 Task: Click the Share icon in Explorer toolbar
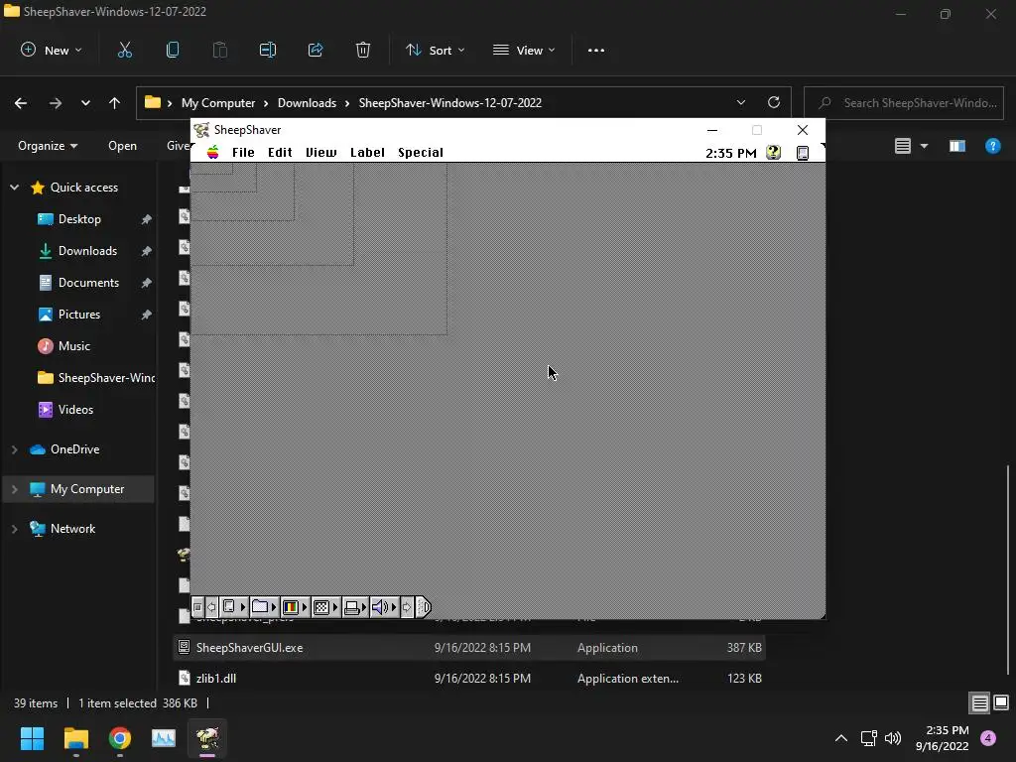316,50
